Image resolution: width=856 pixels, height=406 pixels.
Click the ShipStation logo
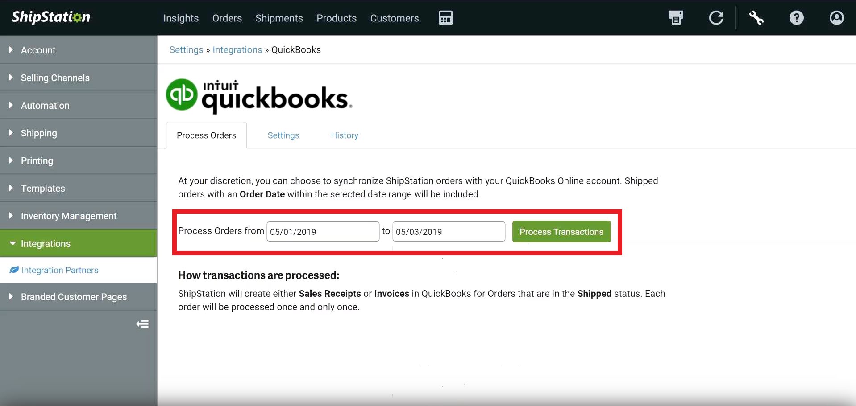[51, 17]
